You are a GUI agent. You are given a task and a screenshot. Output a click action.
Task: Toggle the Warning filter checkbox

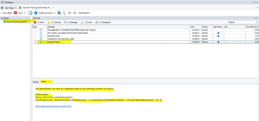click(52, 22)
